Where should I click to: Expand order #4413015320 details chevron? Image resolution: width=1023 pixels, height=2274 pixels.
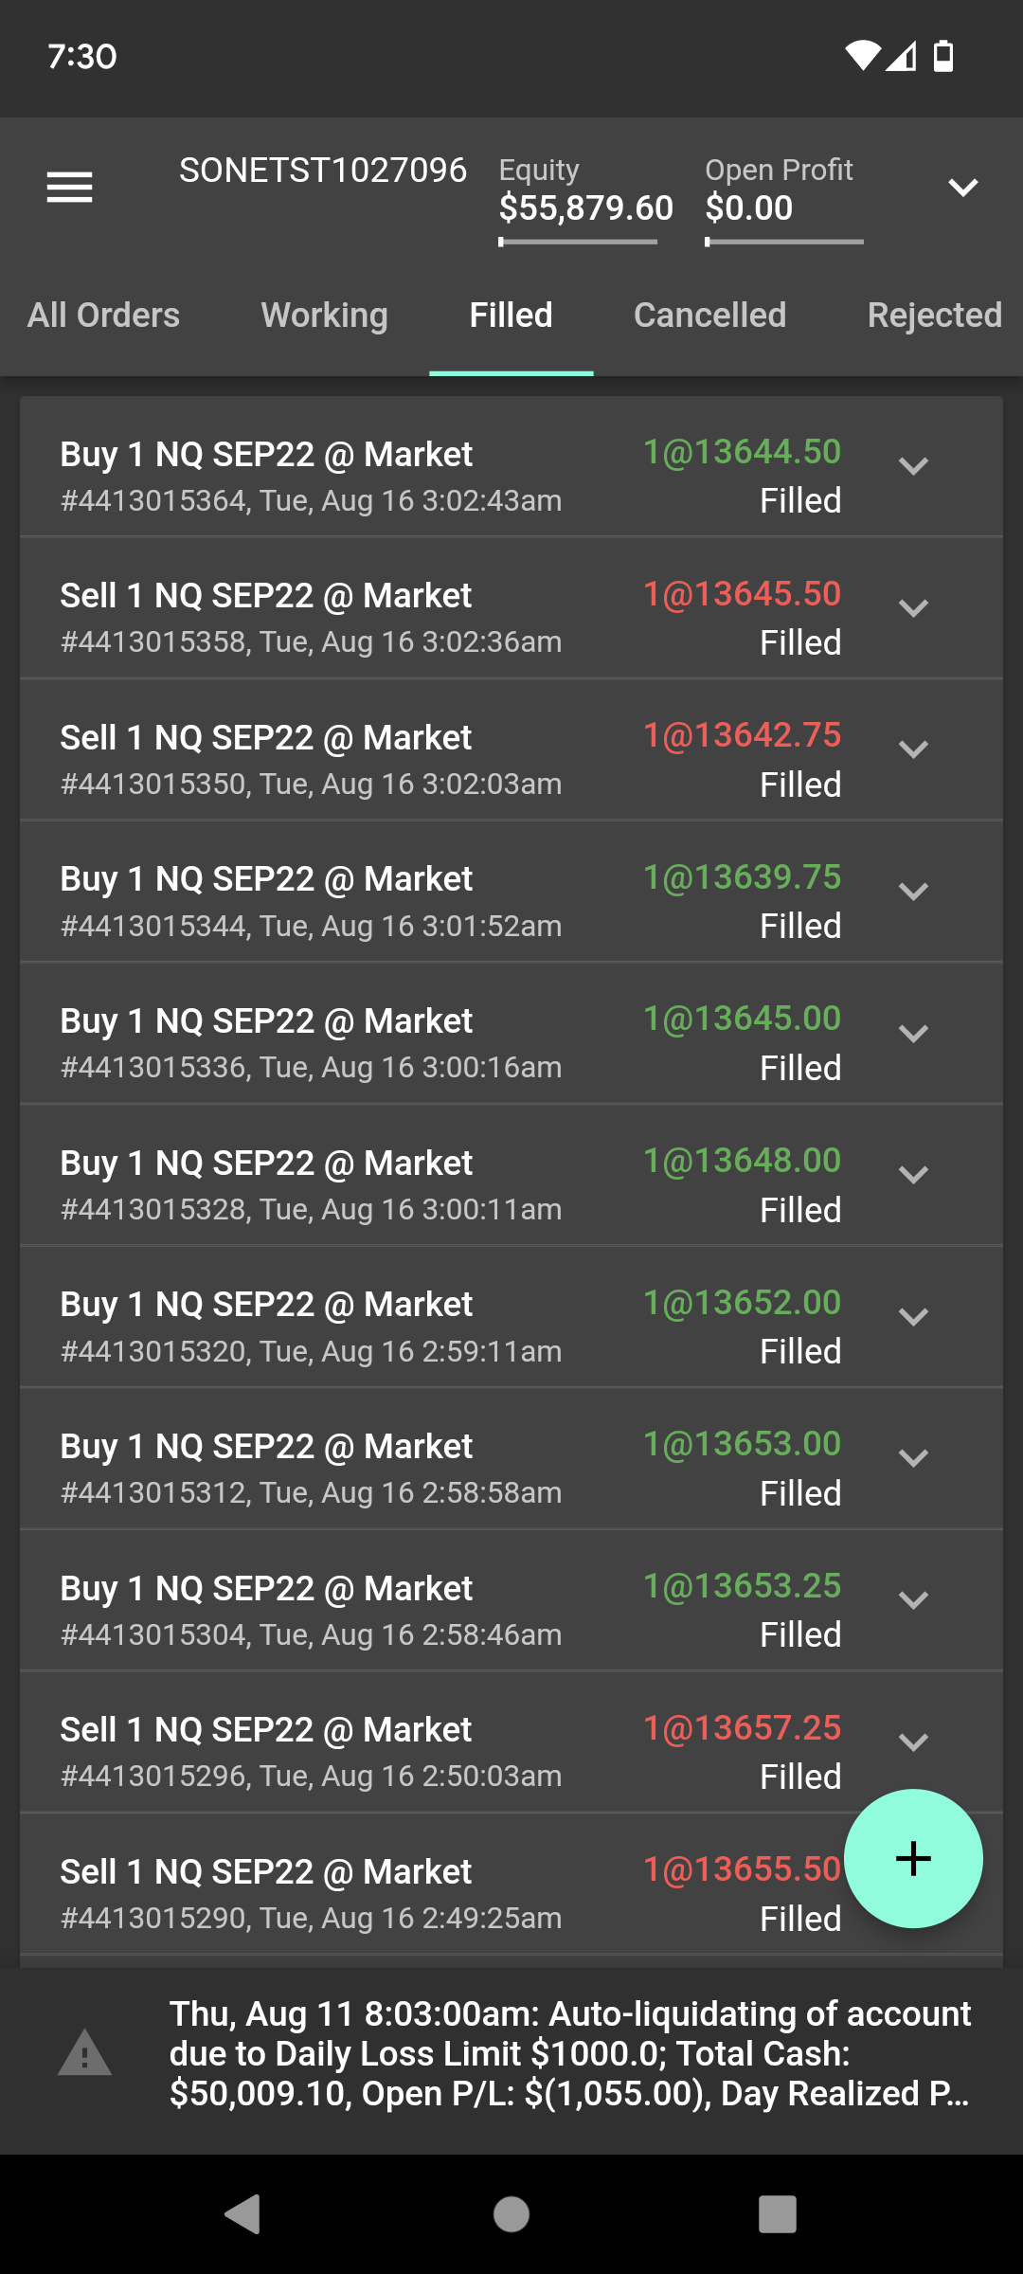(913, 1317)
